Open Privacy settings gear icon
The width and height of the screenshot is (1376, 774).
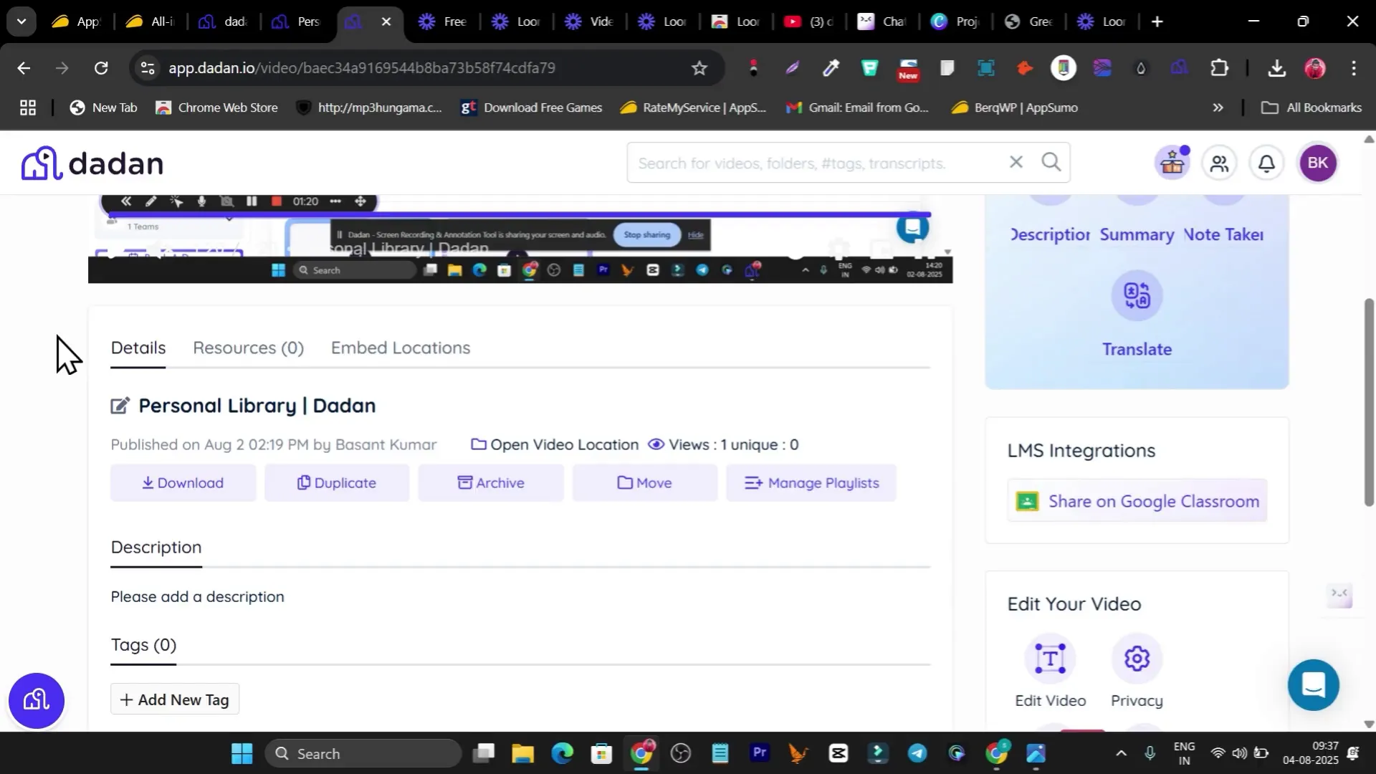tap(1137, 658)
